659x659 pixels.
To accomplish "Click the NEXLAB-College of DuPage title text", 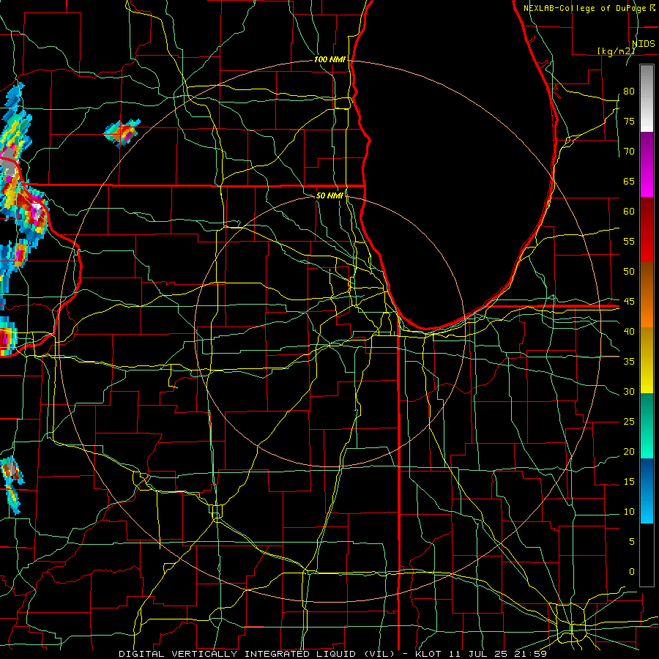I will (x=589, y=8).
